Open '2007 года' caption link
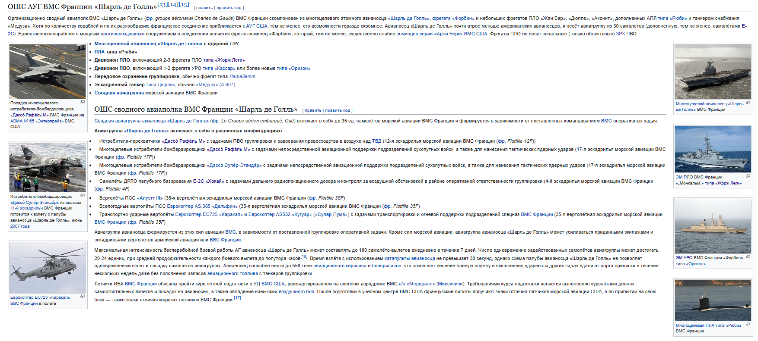Screen dimensions: 758x341 [20, 226]
